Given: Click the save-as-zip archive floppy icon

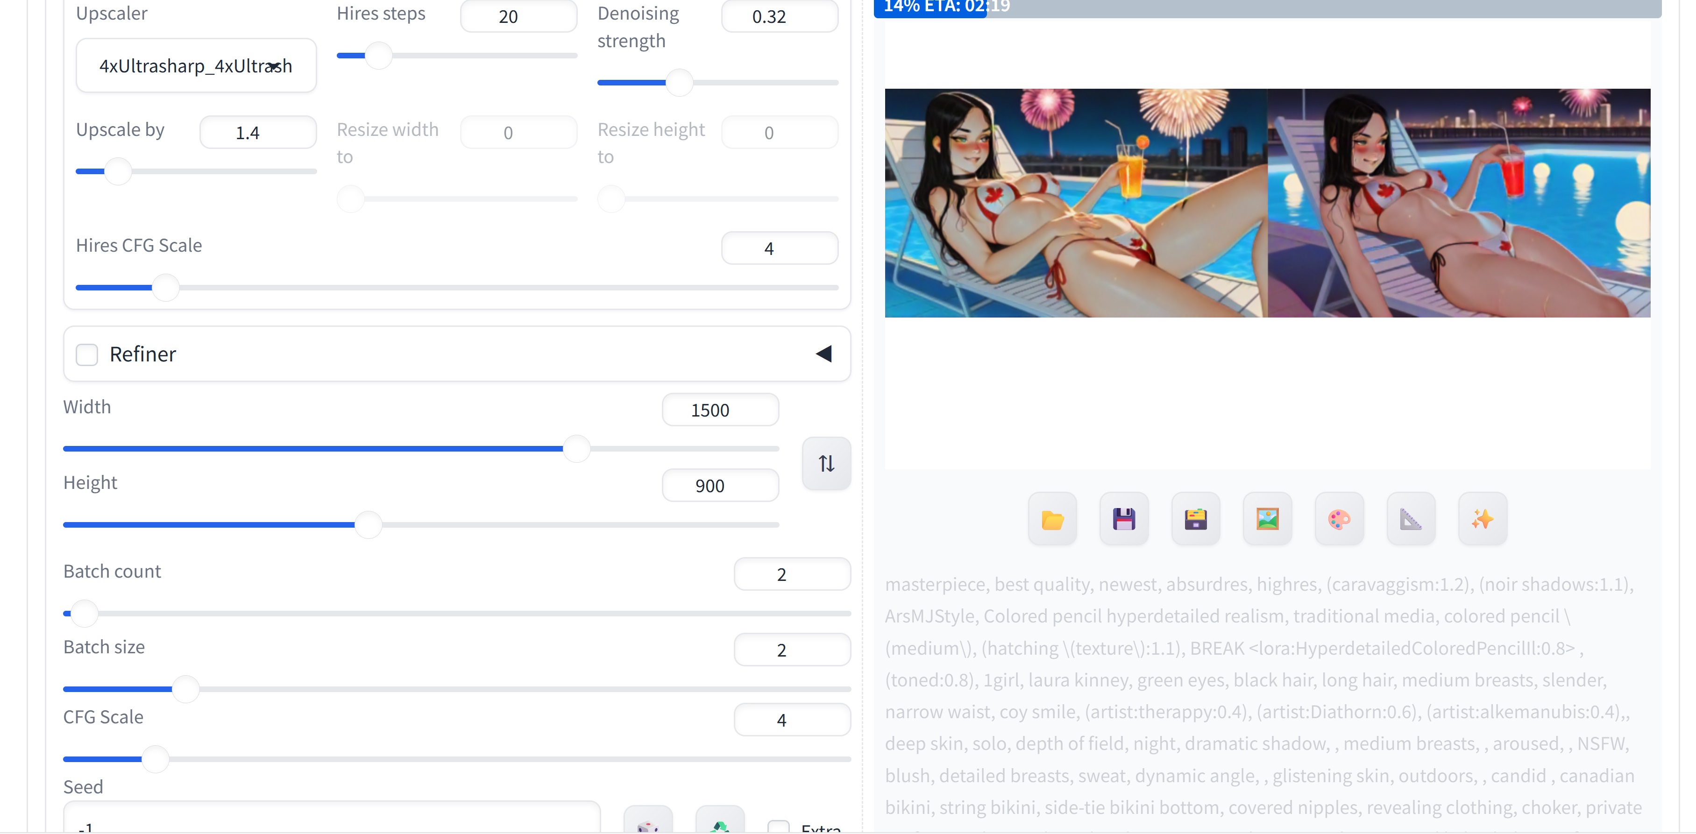Looking at the screenshot, I should [x=1196, y=519].
